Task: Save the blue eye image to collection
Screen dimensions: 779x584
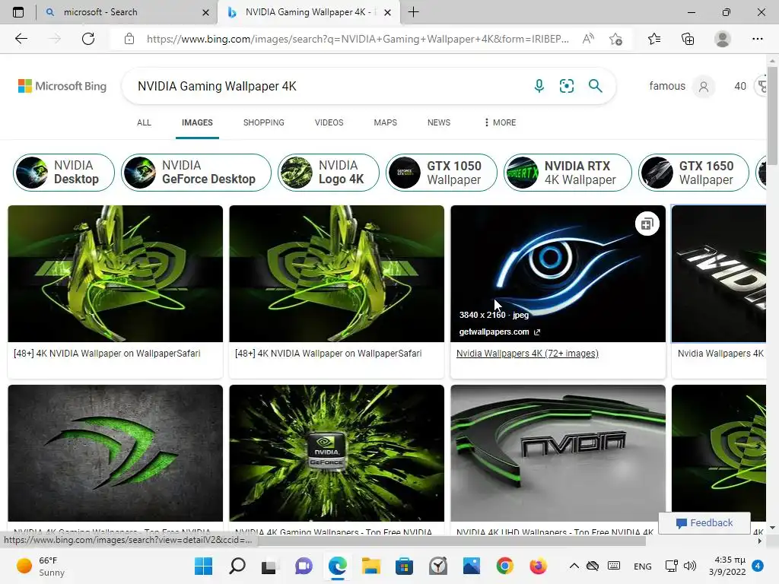Action: pos(647,224)
